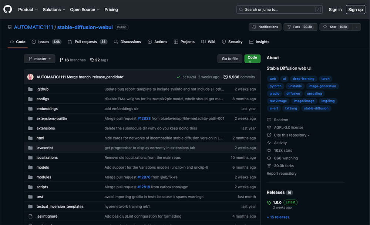Image resolution: width=370 pixels, height=225 pixels.
Task: Click the + 15 releases link
Action: click(278, 217)
